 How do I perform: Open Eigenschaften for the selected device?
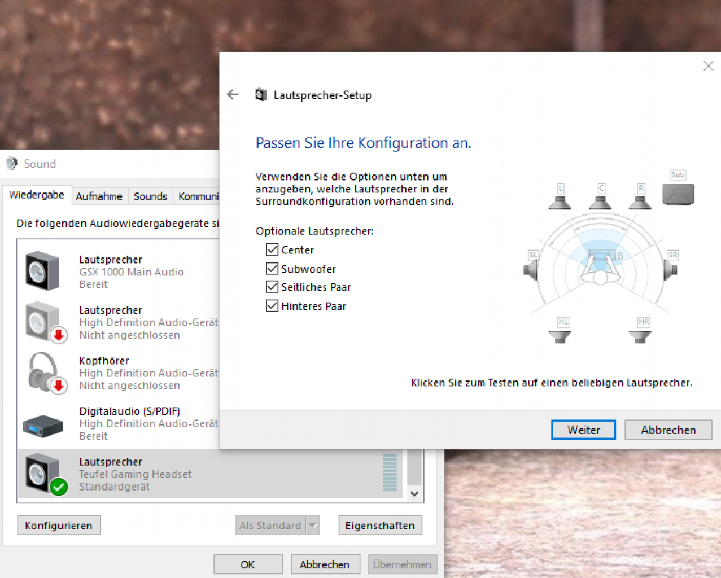(380, 526)
